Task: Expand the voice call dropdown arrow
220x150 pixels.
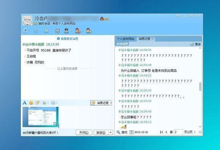Action: coord(40,31)
